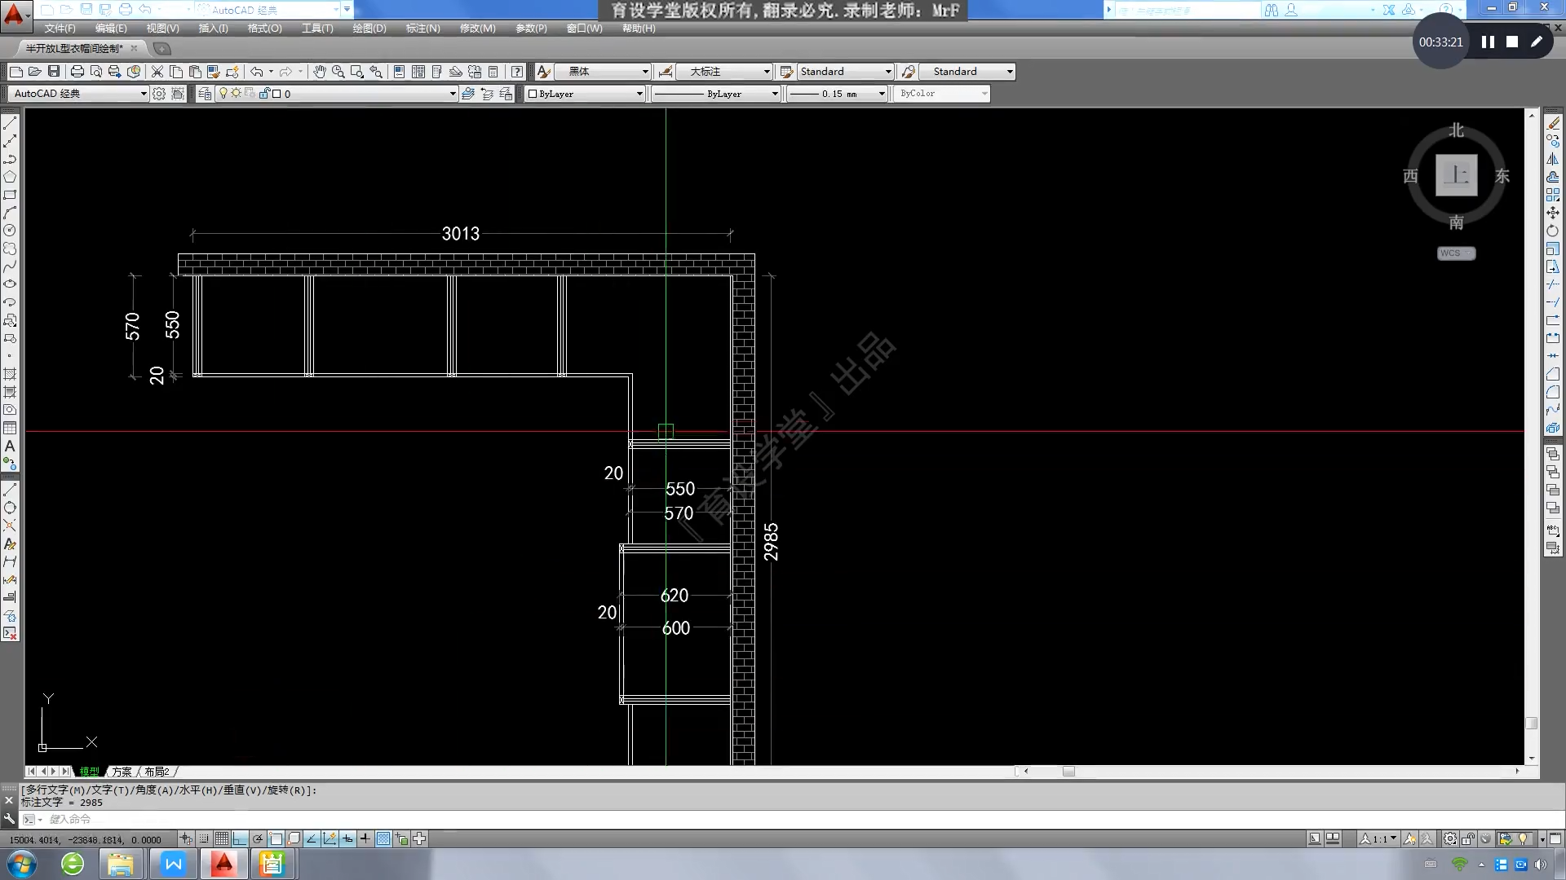Image resolution: width=1566 pixels, height=880 pixels.
Task: Click the horizontal scrollbar thumb below the canvas
Action: pos(1068,772)
